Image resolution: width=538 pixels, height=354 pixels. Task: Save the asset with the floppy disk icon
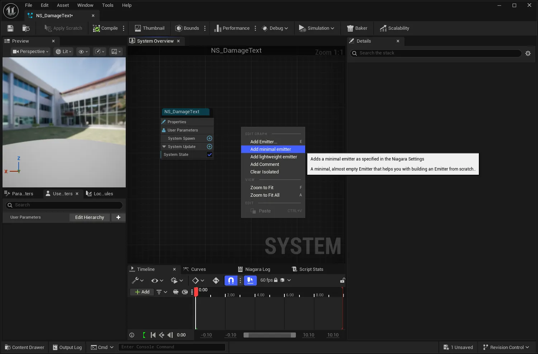point(10,28)
